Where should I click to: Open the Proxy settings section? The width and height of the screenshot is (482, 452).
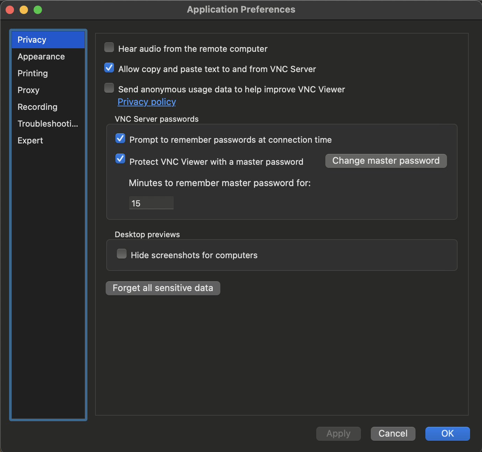coord(48,90)
